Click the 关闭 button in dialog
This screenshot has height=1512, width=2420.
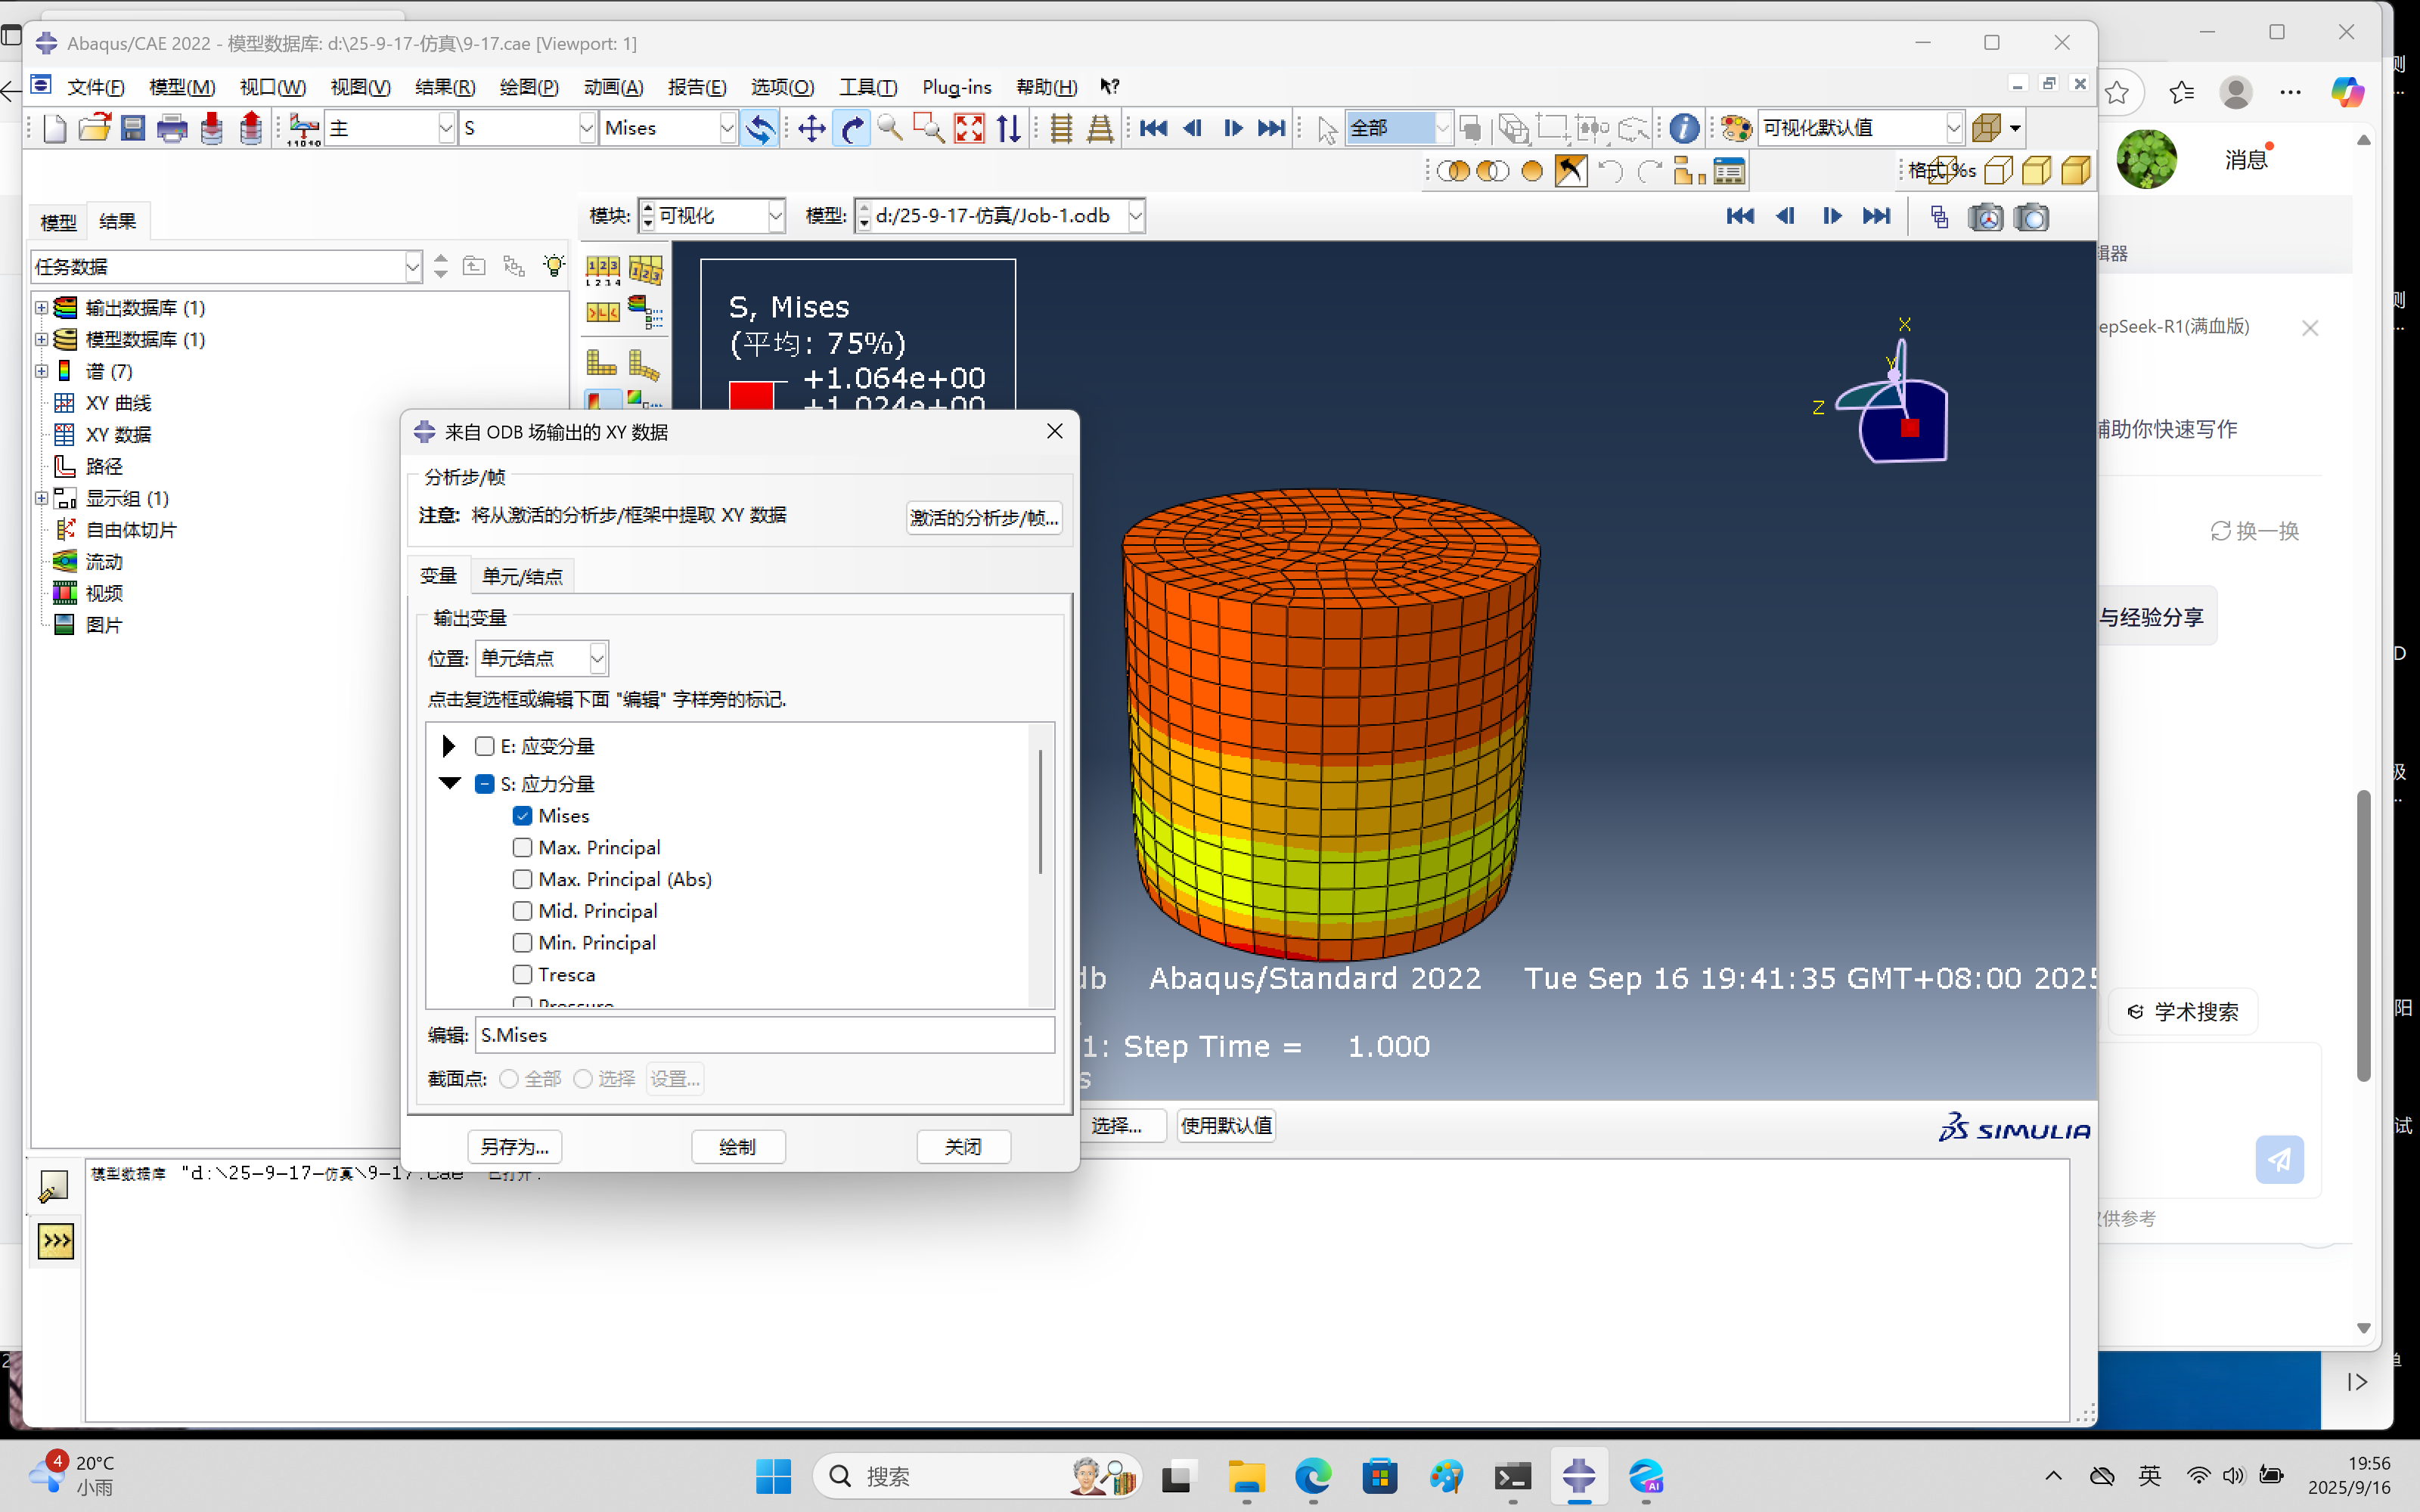[963, 1147]
